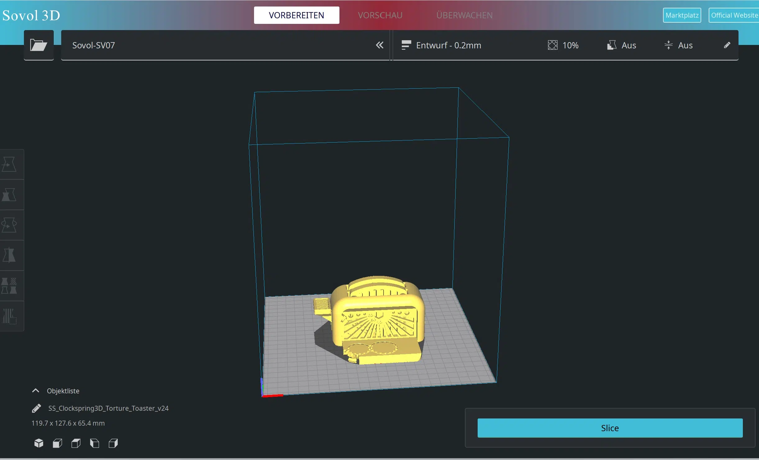The width and height of the screenshot is (759, 460).
Task: Select the Mirror tool in left toolbar
Action: [9, 255]
